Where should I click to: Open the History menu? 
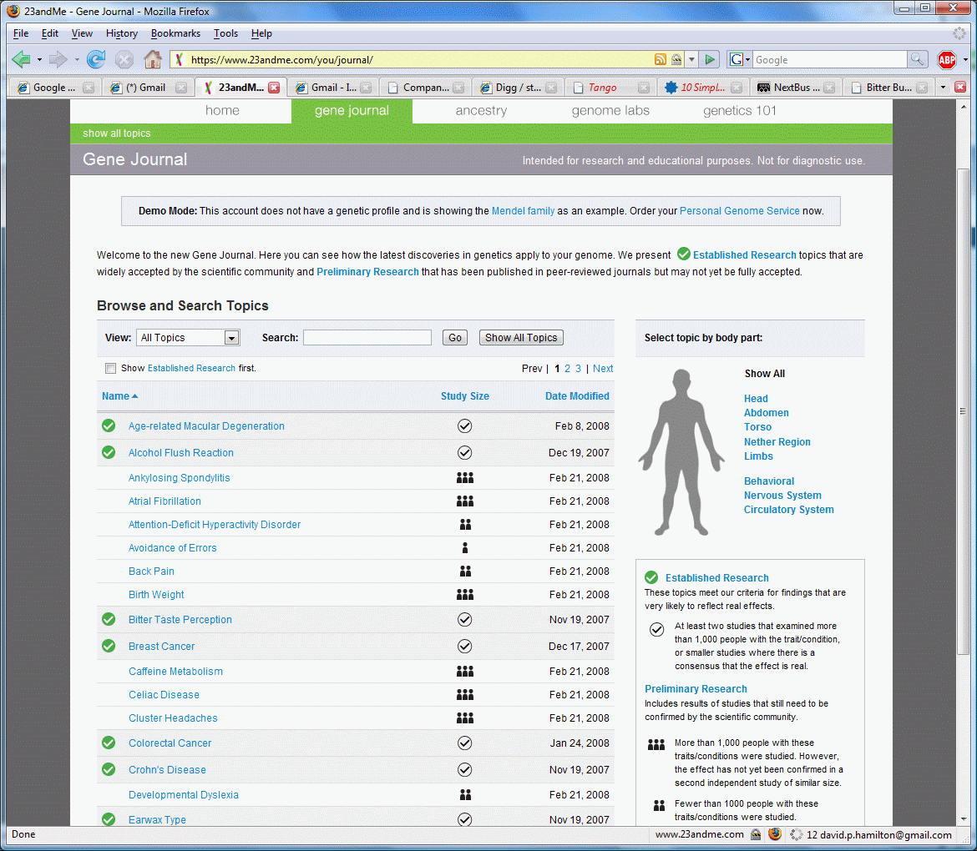[x=122, y=33]
